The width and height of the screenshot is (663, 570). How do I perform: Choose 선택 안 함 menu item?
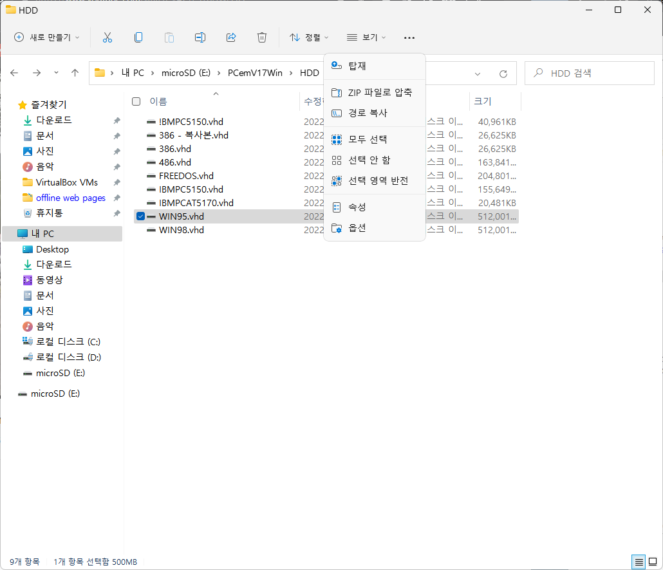pos(375,160)
